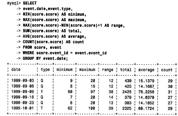The height and width of the screenshot is (116, 178).
Task: Click count value '31' in the 1999-09-09 row
Action: [170, 92]
